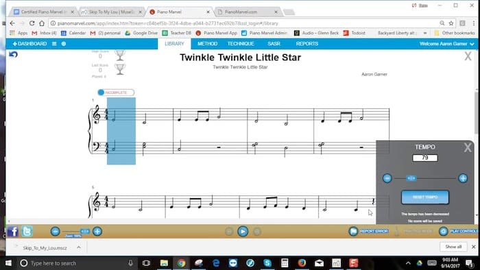Open the Inbox (4) bookmark
The width and height of the screenshot is (480, 270).
(x=44, y=33)
